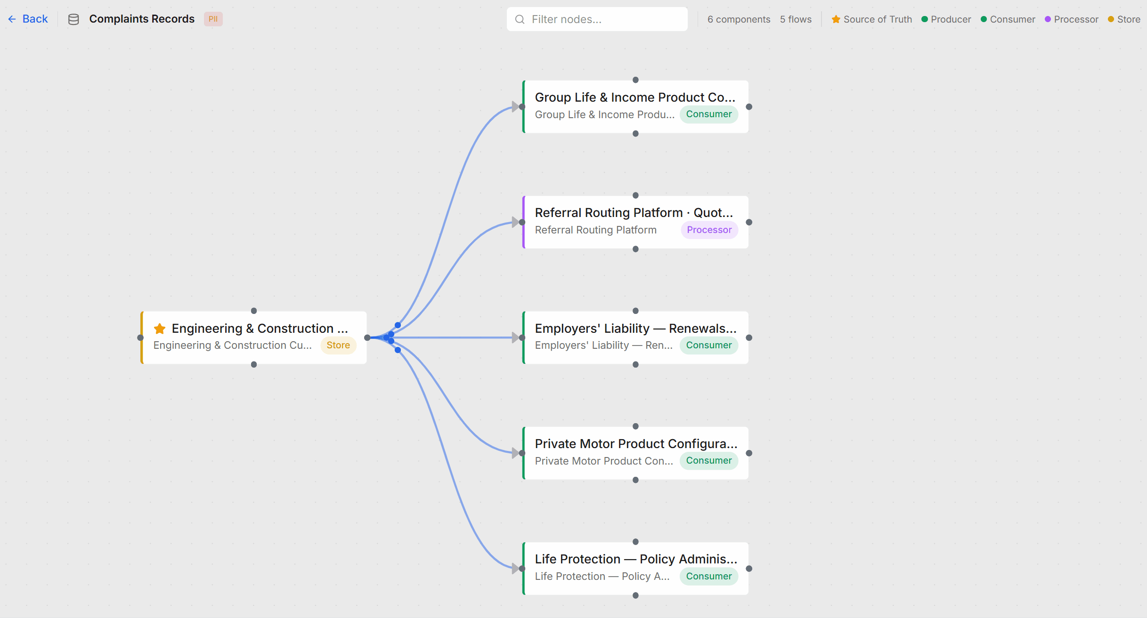
Task: Click Consumer badge on Employers' Liability node
Action: click(708, 345)
